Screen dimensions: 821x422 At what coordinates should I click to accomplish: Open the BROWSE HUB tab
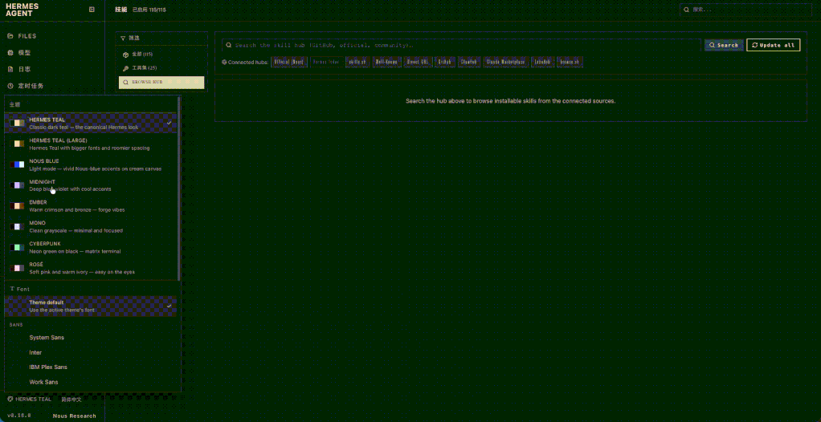(x=161, y=82)
